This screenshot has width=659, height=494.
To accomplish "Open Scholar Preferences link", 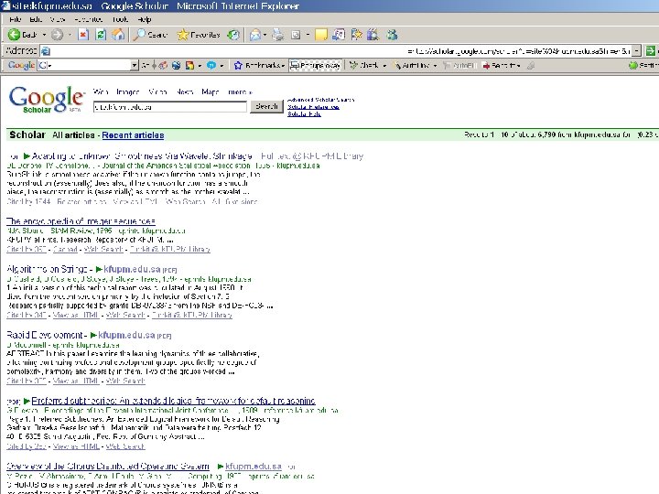I will 313,107.
